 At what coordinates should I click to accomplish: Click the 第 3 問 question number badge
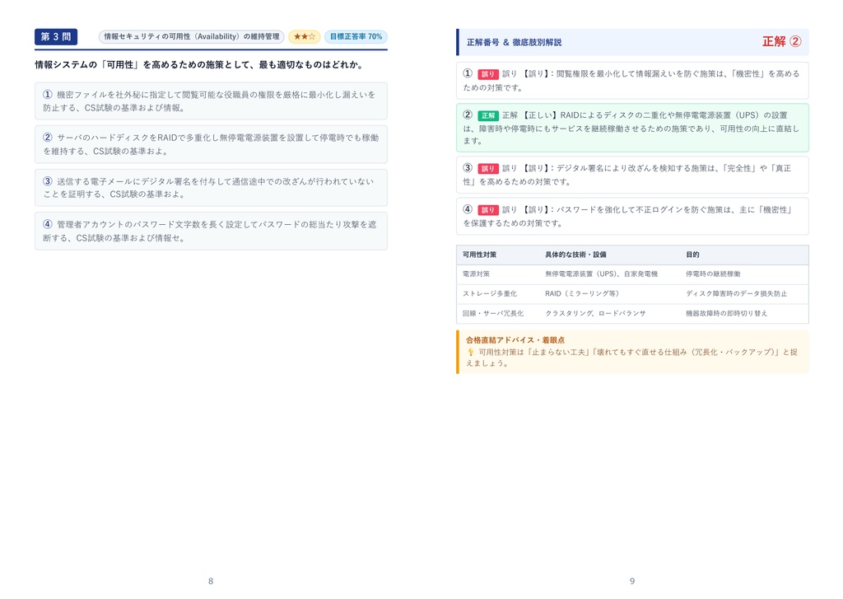click(56, 36)
